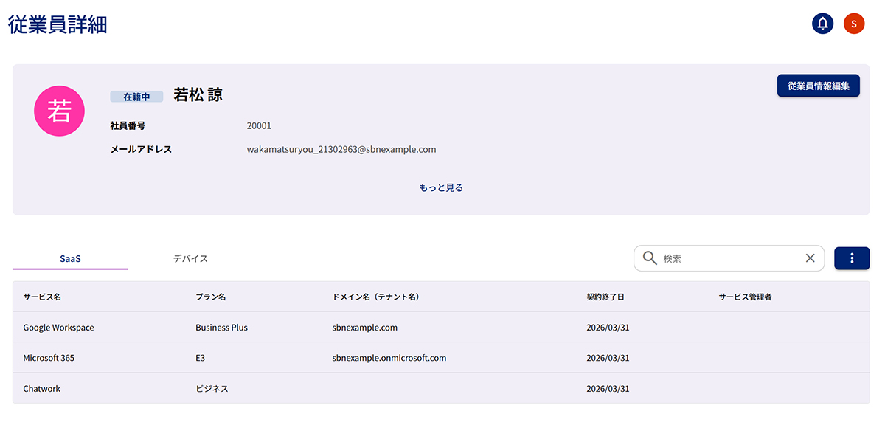Expand details with もっと見る

click(441, 188)
